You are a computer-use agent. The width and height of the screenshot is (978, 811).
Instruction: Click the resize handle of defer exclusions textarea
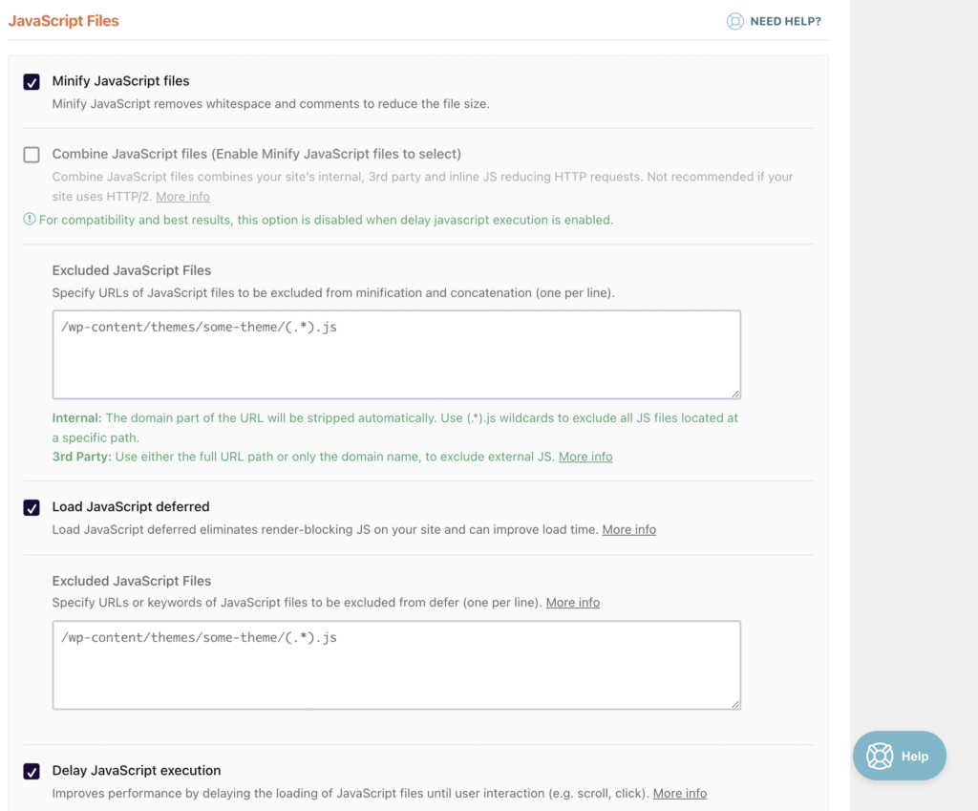pyautogui.click(x=735, y=704)
